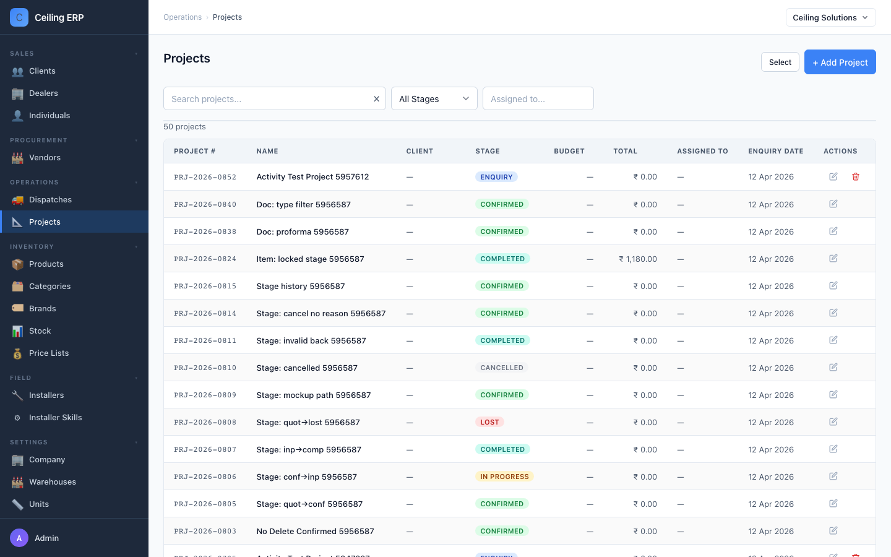Edit Stage: cancel no reason 5956587
This screenshot has width=891, height=557.
(x=833, y=313)
